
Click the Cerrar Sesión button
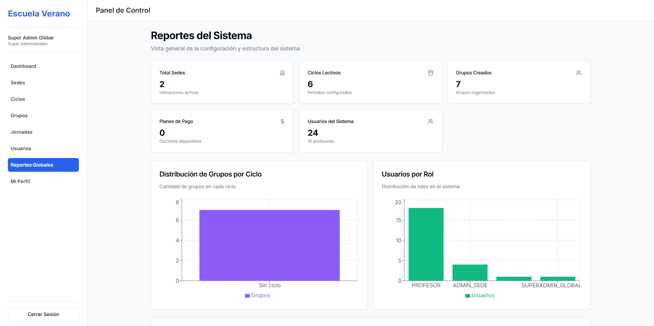(x=43, y=314)
